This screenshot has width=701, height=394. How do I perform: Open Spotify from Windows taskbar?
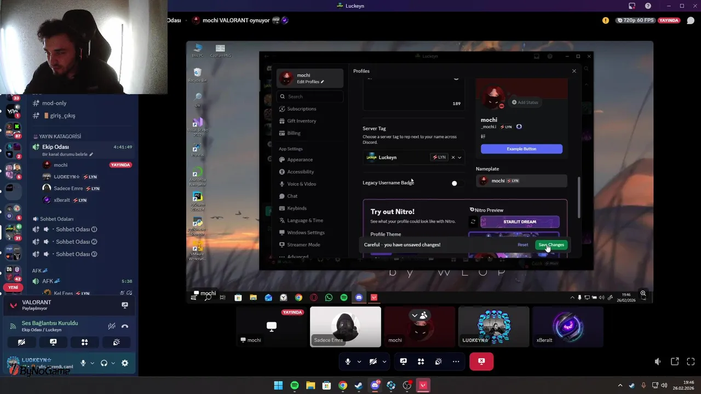pos(295,385)
